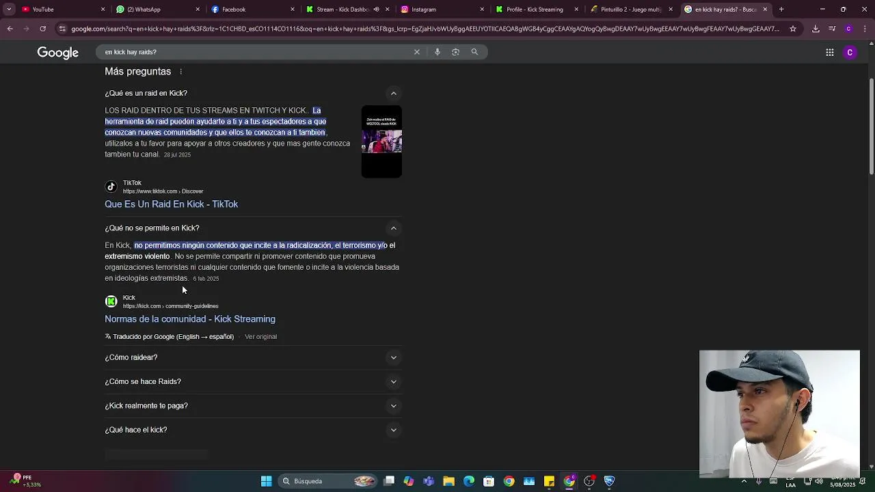
Task: Open Sticky Notes from the taskbar
Action: [549, 481]
